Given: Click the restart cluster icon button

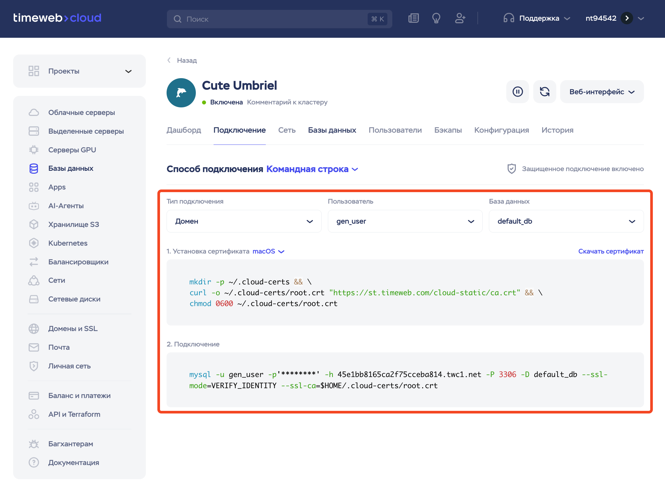Looking at the screenshot, I should (x=544, y=92).
